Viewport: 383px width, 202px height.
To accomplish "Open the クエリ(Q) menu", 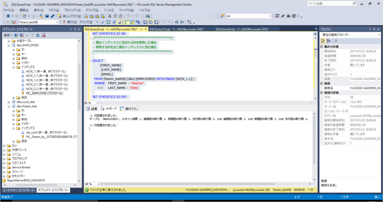I will coord(54,10).
